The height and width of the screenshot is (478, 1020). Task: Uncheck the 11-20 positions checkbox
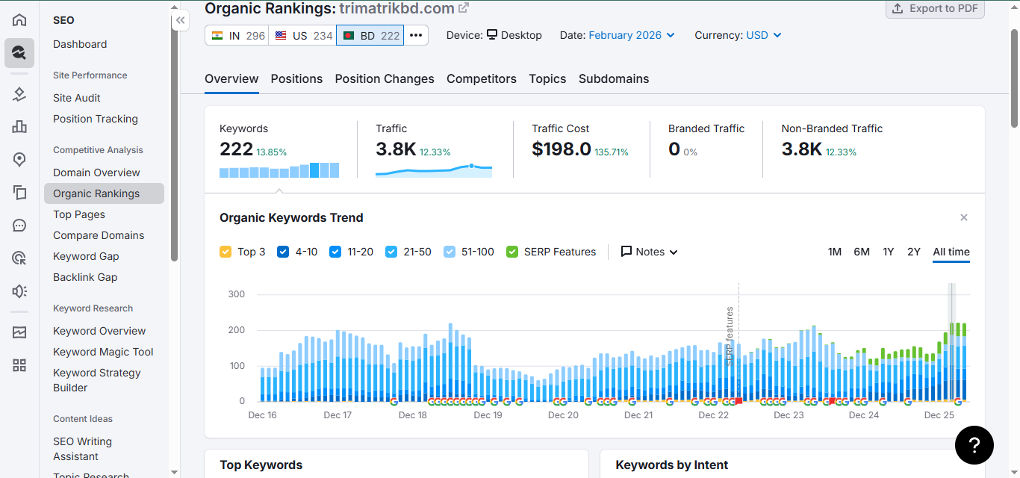(335, 252)
